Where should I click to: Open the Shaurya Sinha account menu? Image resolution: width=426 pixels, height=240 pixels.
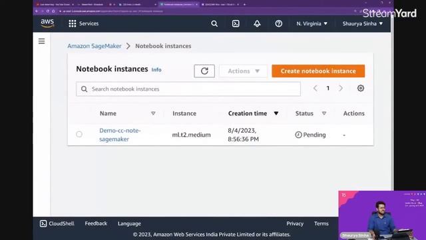(x=362, y=24)
